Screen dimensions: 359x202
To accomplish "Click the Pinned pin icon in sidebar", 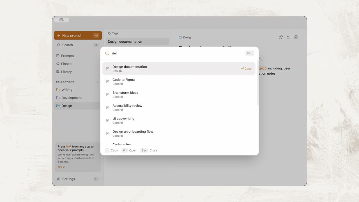I will tap(58, 64).
